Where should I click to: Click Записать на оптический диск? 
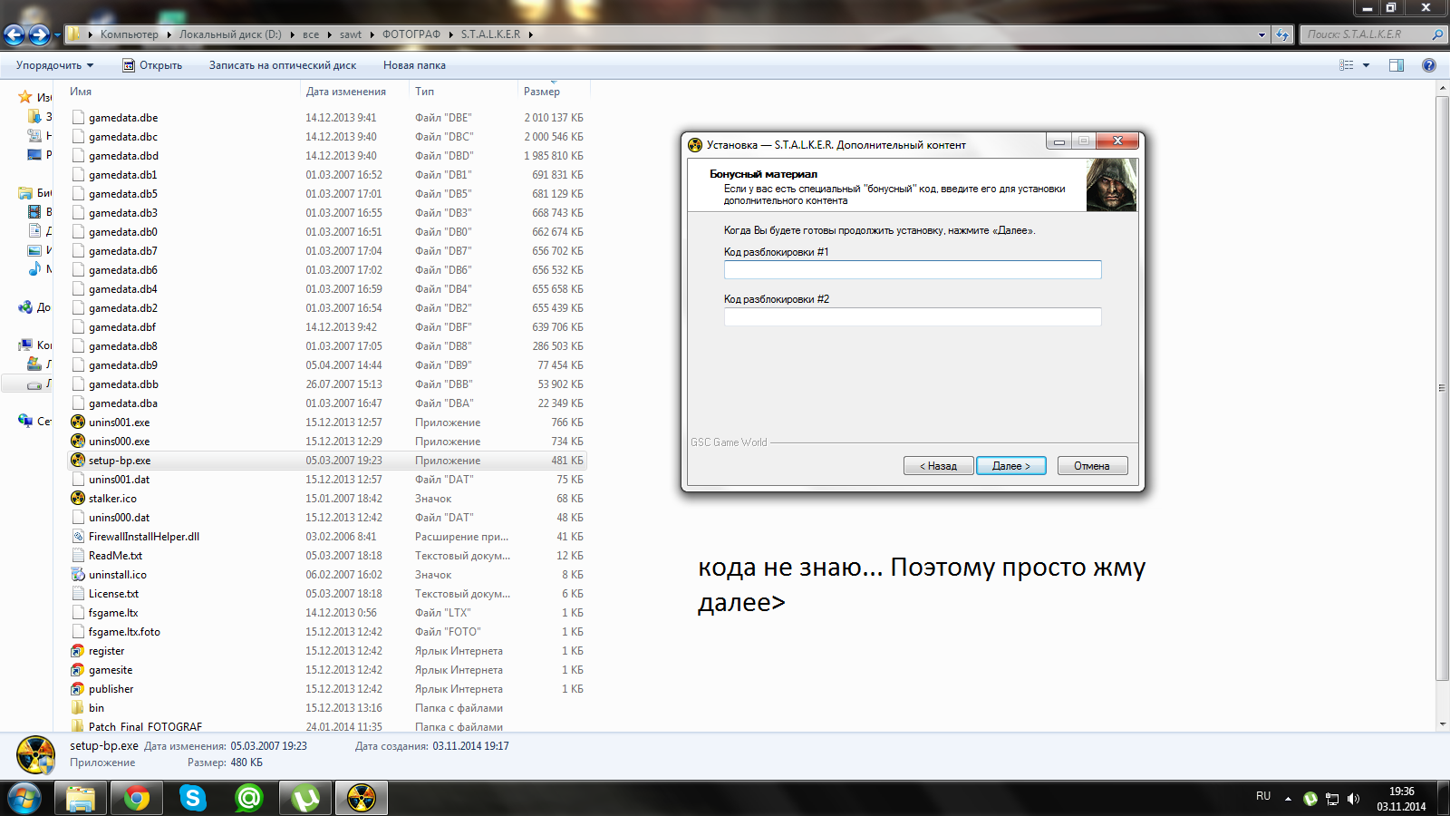283,65
